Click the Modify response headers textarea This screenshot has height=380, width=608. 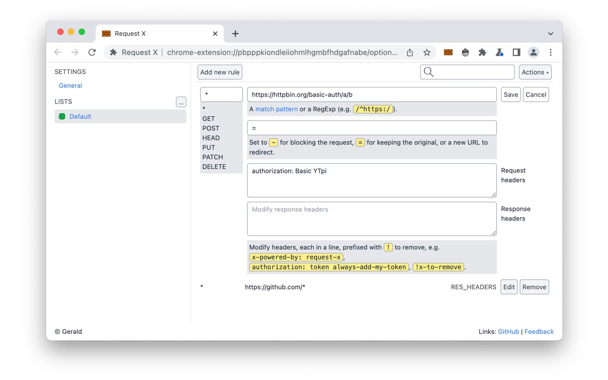click(372, 219)
